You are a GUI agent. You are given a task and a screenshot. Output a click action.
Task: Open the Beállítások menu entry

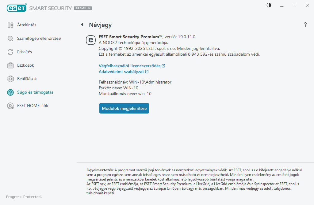click(27, 79)
